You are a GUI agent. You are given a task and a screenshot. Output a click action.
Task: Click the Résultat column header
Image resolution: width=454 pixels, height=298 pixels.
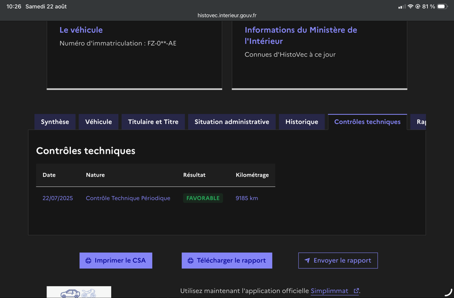(x=194, y=175)
